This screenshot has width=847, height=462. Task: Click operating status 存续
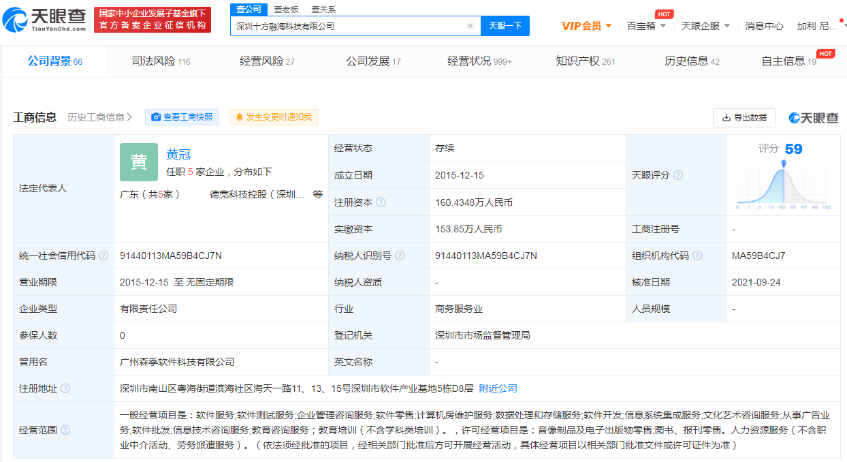445,148
